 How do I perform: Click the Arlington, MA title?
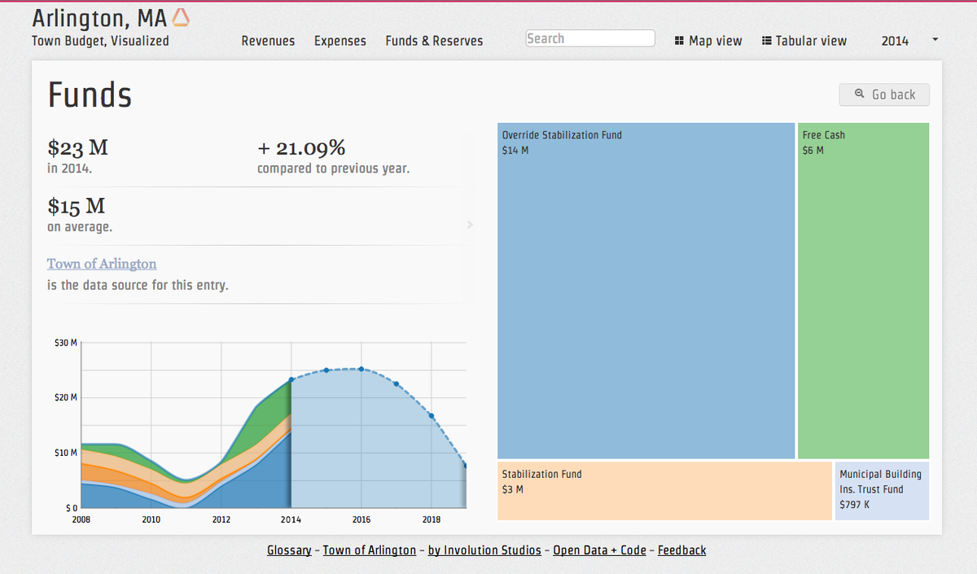[x=99, y=18]
